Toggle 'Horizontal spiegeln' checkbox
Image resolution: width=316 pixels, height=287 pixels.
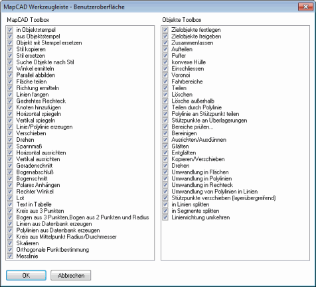pyautogui.click(x=10, y=114)
